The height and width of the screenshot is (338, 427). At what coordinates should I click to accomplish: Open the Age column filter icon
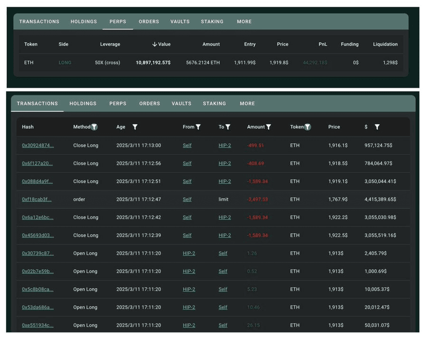pyautogui.click(x=135, y=127)
